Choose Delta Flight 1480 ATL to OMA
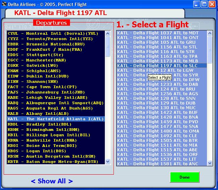Image resolution: width=218 pixels, height=190 pixels. click(x=162, y=131)
